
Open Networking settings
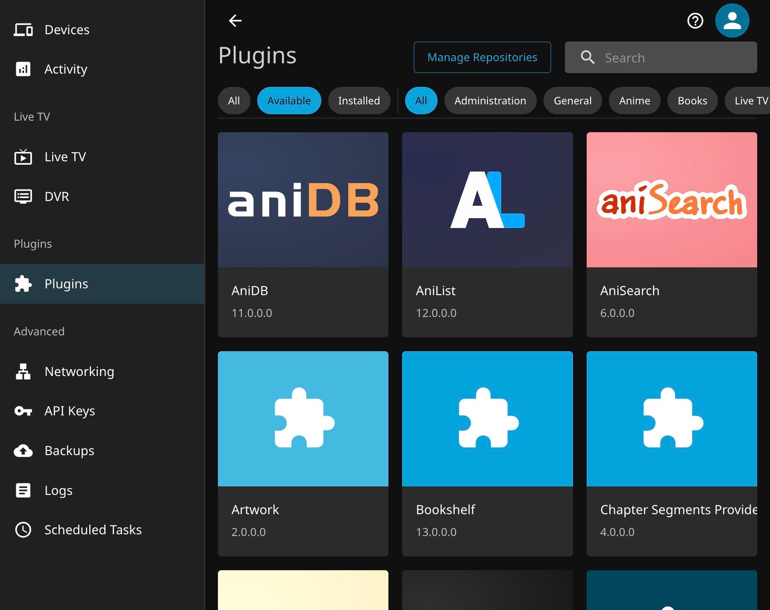coord(102,372)
